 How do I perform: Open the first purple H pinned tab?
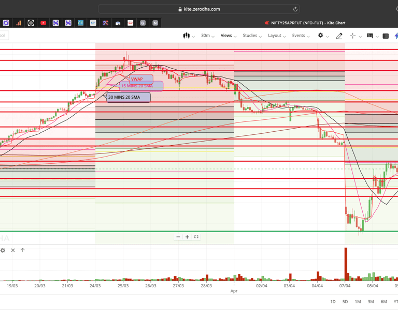55,23
